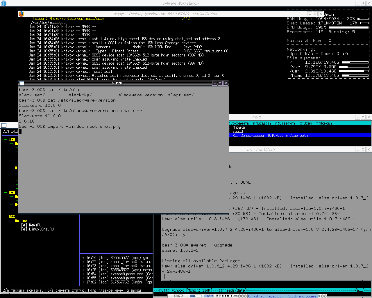Select RE: SonyEricsson T610/630 & BlueTooth message
This screenshot has width=372, height=298.
pyautogui.click(x=300, y=135)
